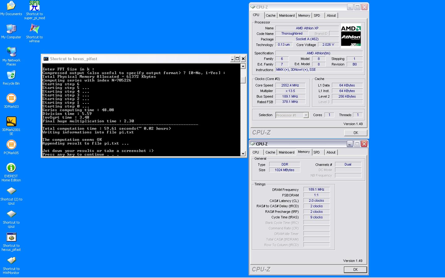Select the 3DMark2001 SE desktop icon
445x278 pixels.
(11, 121)
